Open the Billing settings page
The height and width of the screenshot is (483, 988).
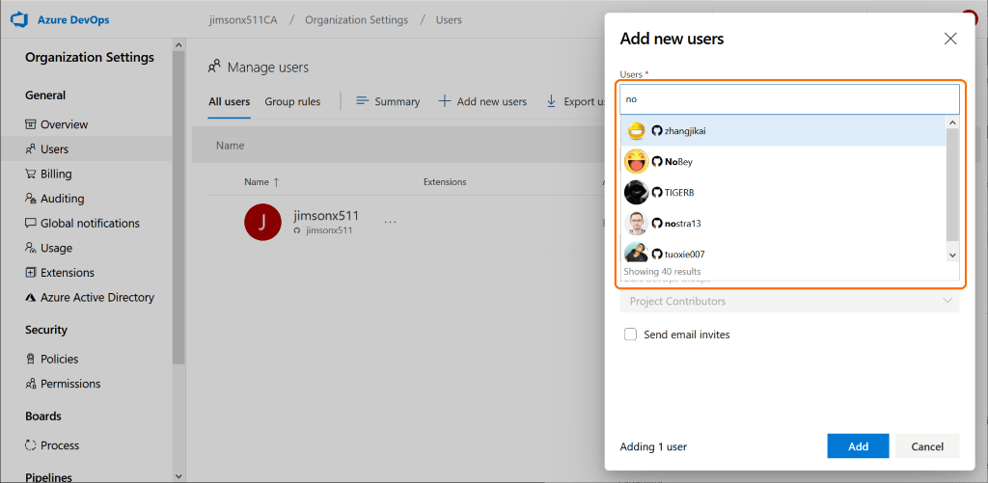(x=48, y=174)
